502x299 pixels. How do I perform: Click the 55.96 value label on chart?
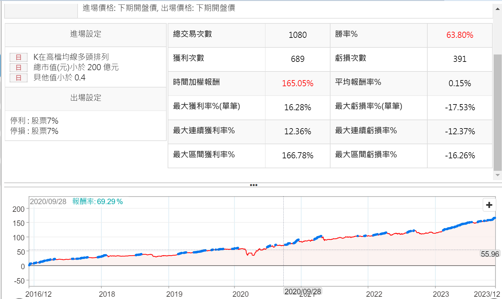(490, 254)
